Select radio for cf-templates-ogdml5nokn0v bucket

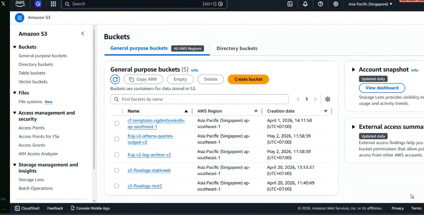coord(117,124)
